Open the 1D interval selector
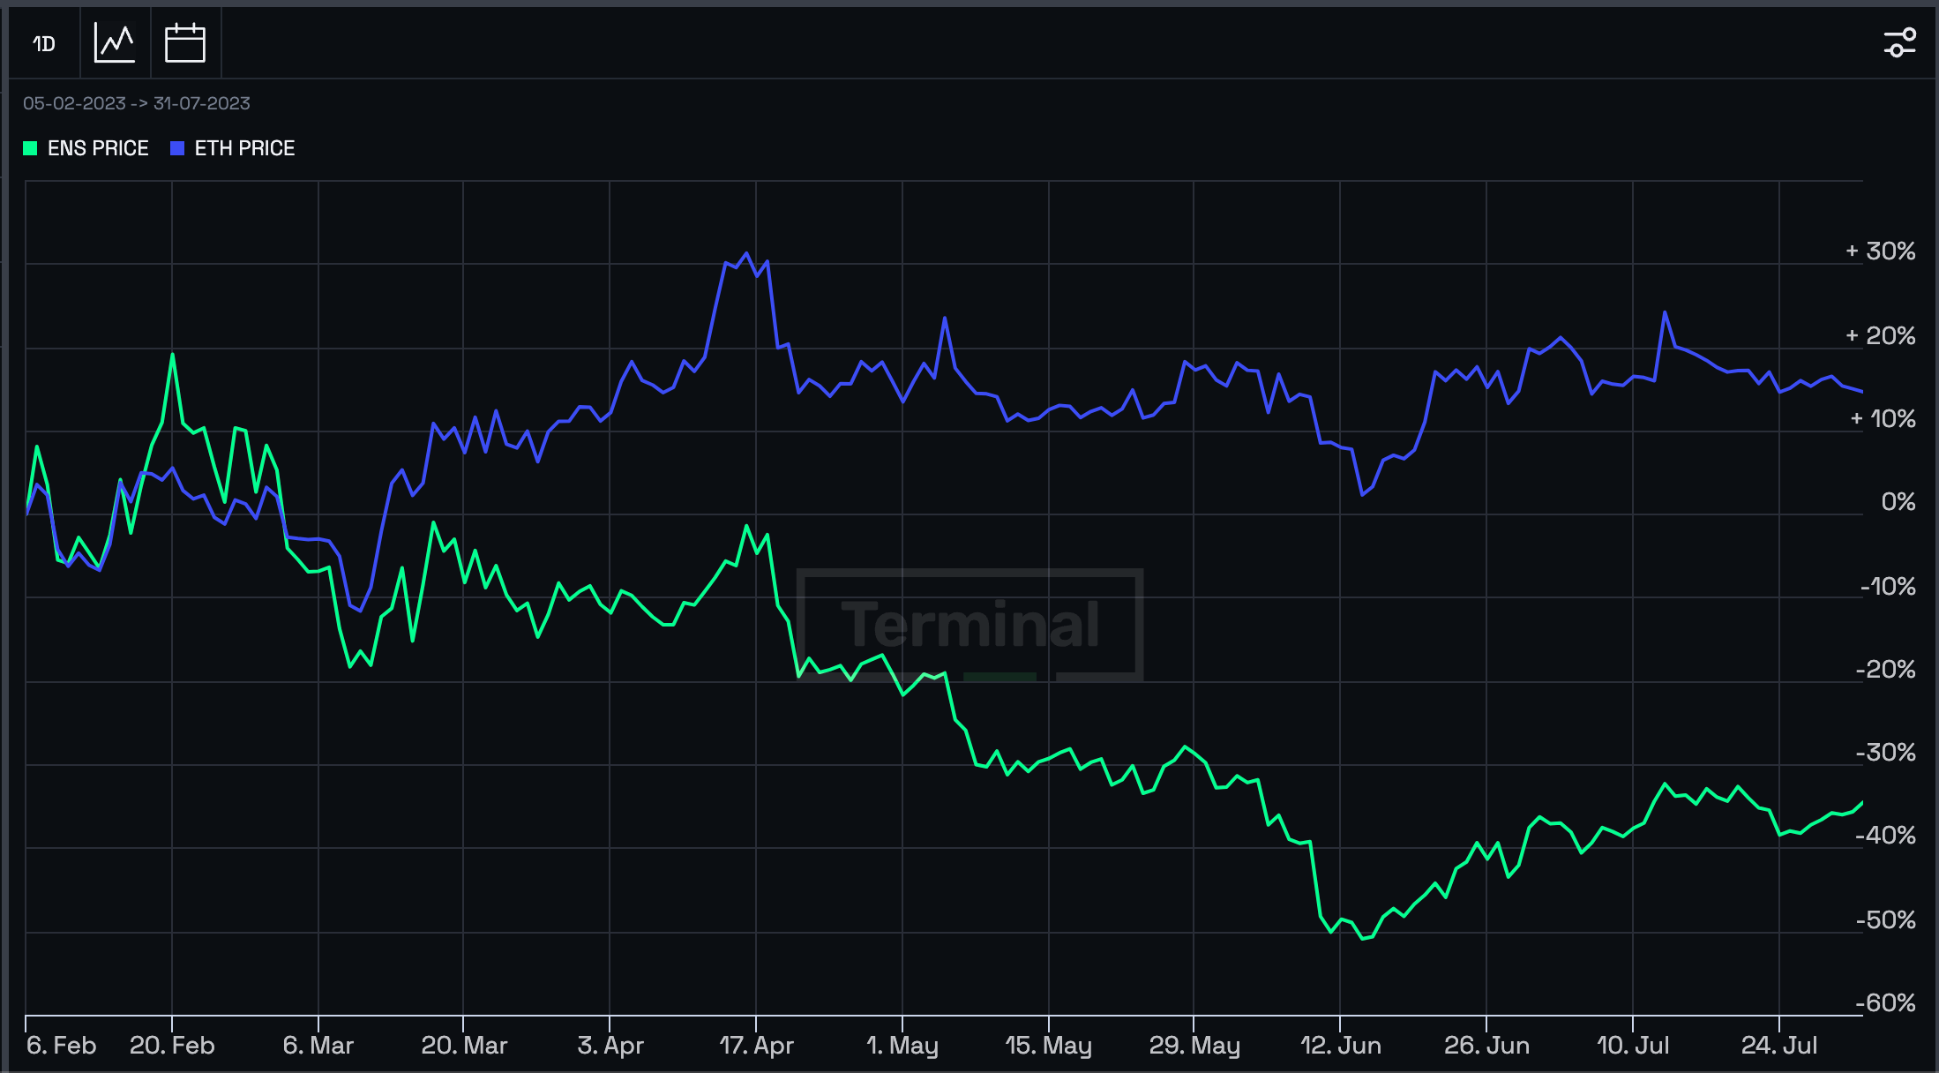The width and height of the screenshot is (1939, 1073). pos(44,43)
